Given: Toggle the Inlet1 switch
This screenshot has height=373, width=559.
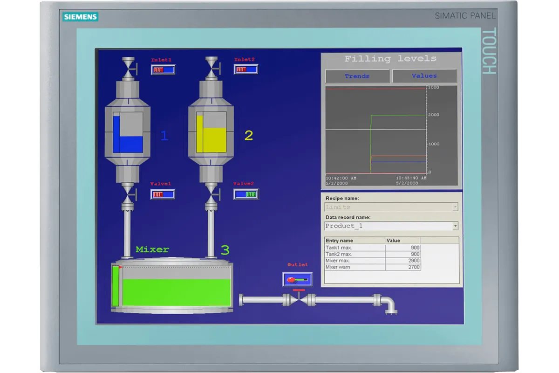Looking at the screenshot, I should (163, 70).
